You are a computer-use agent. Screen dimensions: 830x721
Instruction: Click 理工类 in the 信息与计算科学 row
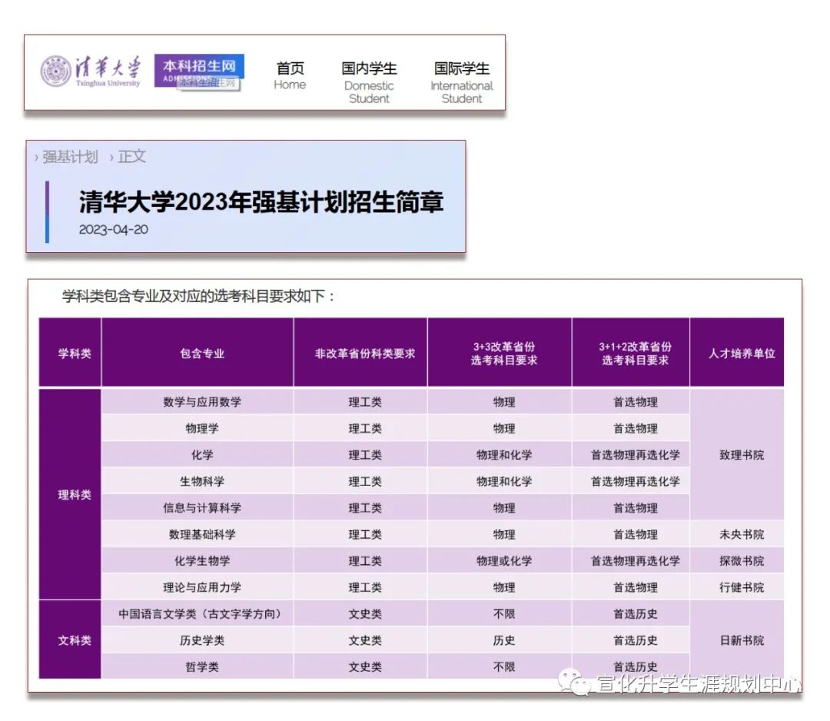pos(360,507)
